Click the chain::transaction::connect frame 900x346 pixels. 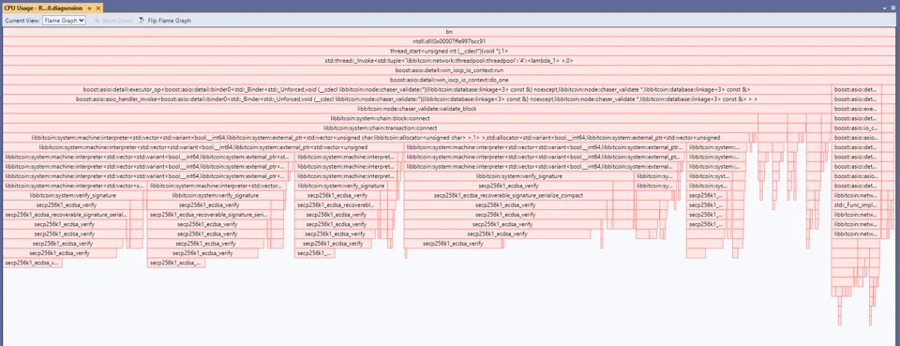380,128
